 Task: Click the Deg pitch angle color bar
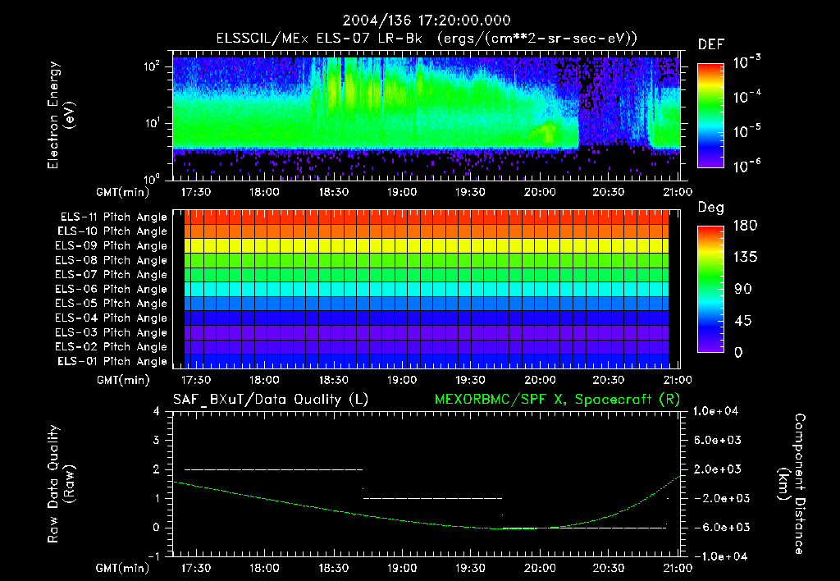point(710,289)
